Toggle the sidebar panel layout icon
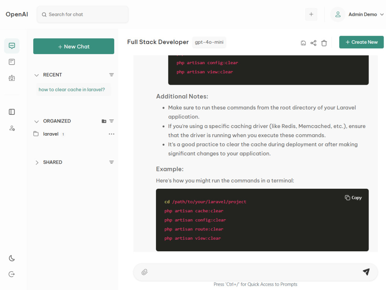Image resolution: width=386 pixels, height=290 pixels. [x=12, y=112]
